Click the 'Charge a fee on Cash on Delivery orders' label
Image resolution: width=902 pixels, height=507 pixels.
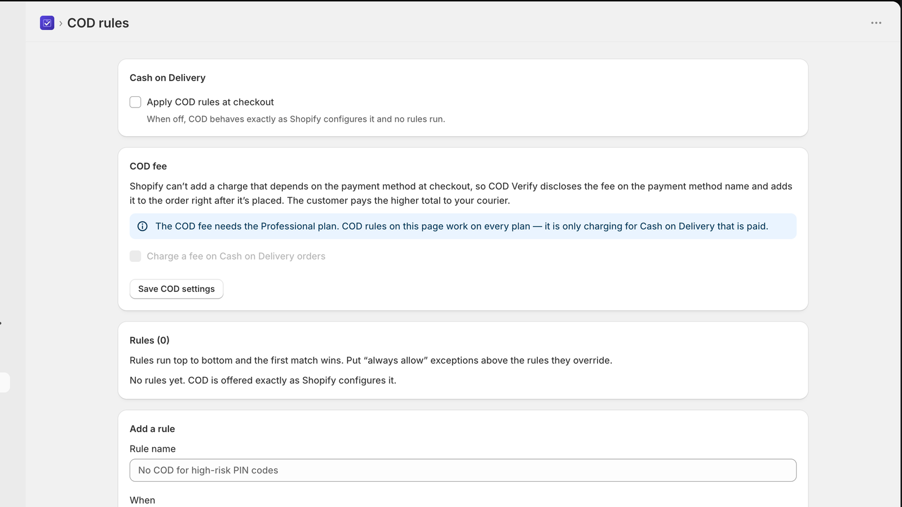236,256
